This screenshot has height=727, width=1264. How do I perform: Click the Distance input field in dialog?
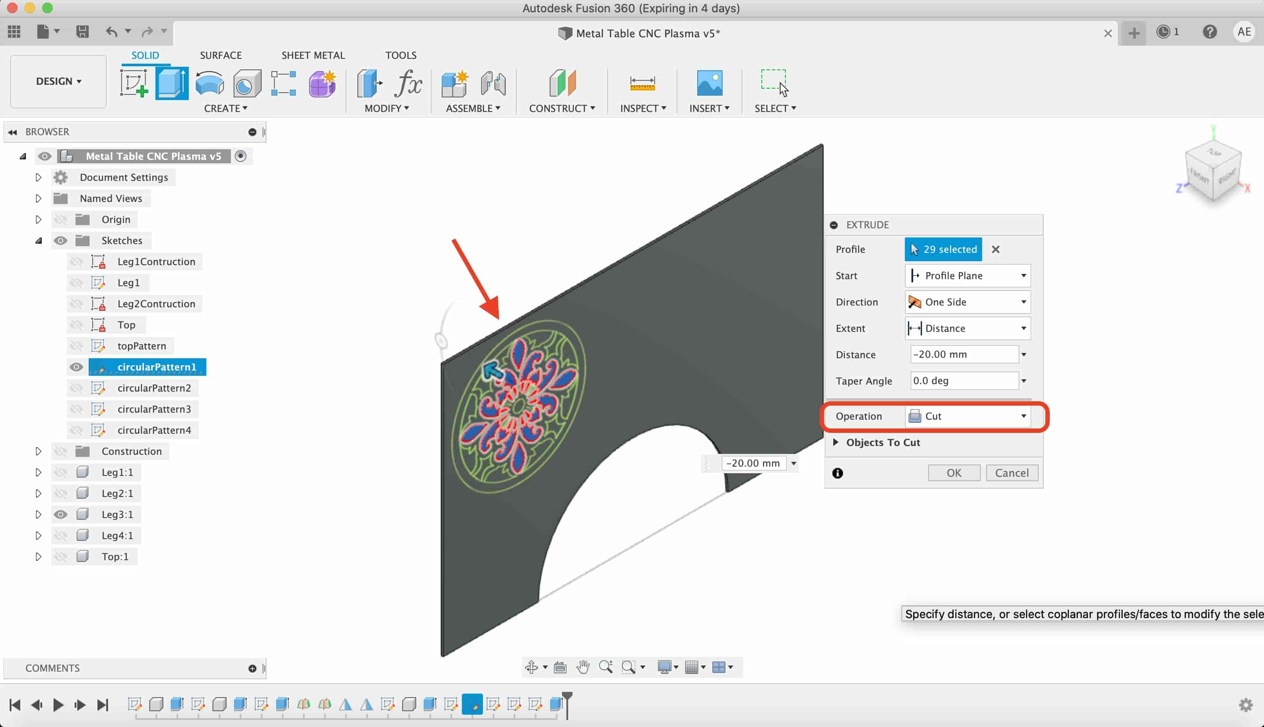(x=964, y=355)
